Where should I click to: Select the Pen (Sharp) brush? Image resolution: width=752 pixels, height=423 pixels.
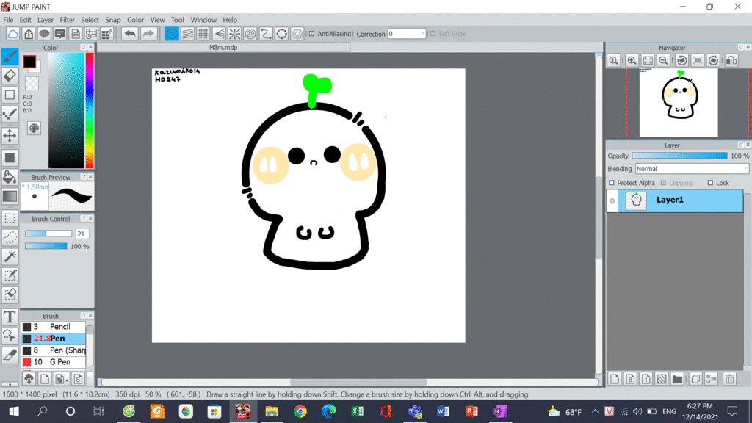pos(53,350)
